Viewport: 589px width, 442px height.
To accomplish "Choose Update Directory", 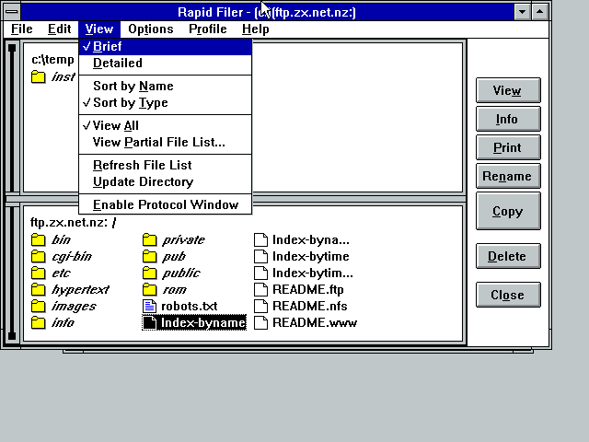I will (166, 182).
